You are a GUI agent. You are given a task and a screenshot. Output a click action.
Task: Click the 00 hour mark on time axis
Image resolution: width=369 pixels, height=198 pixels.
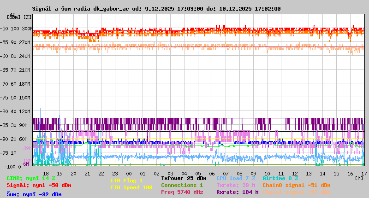tap(129, 173)
